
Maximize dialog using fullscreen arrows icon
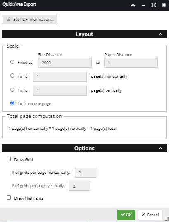(x=154, y=5)
